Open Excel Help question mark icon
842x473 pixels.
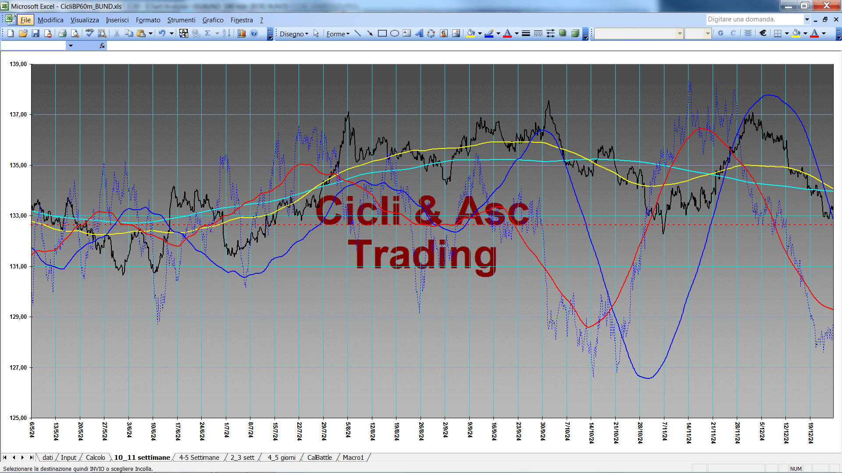coord(254,33)
